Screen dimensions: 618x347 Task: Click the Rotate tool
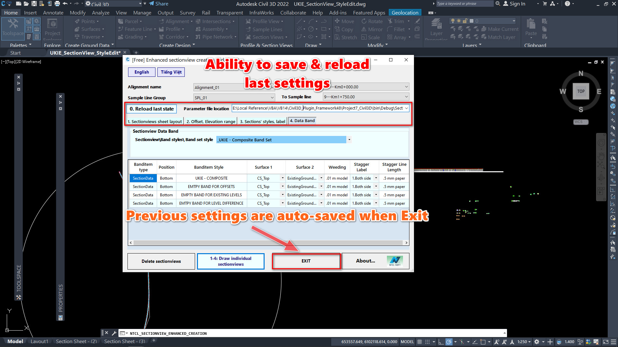[372, 21]
